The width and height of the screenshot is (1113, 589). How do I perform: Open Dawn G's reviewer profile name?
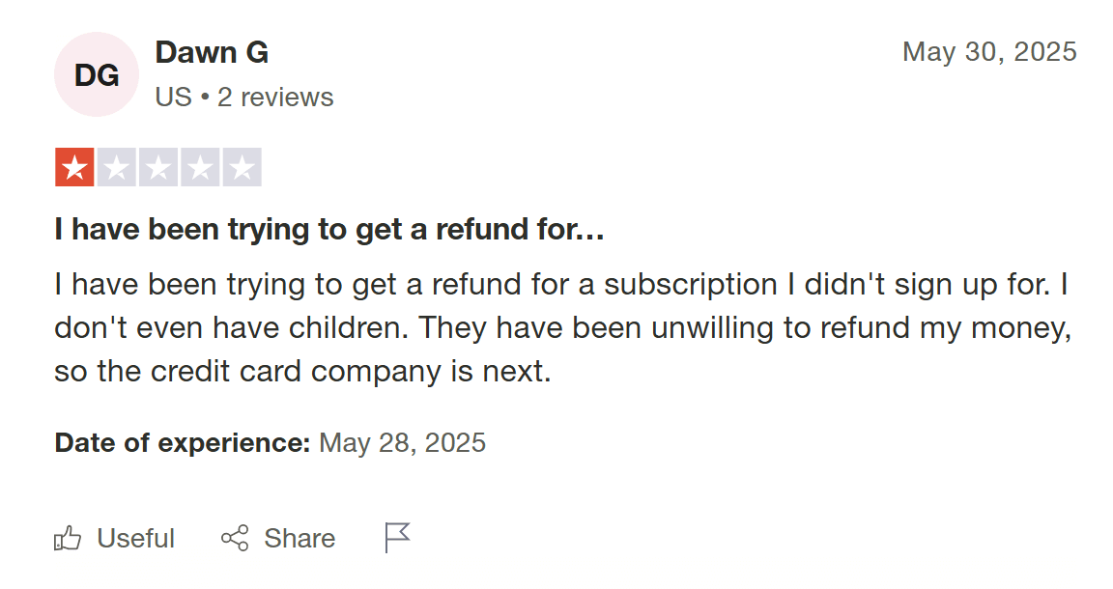click(212, 53)
